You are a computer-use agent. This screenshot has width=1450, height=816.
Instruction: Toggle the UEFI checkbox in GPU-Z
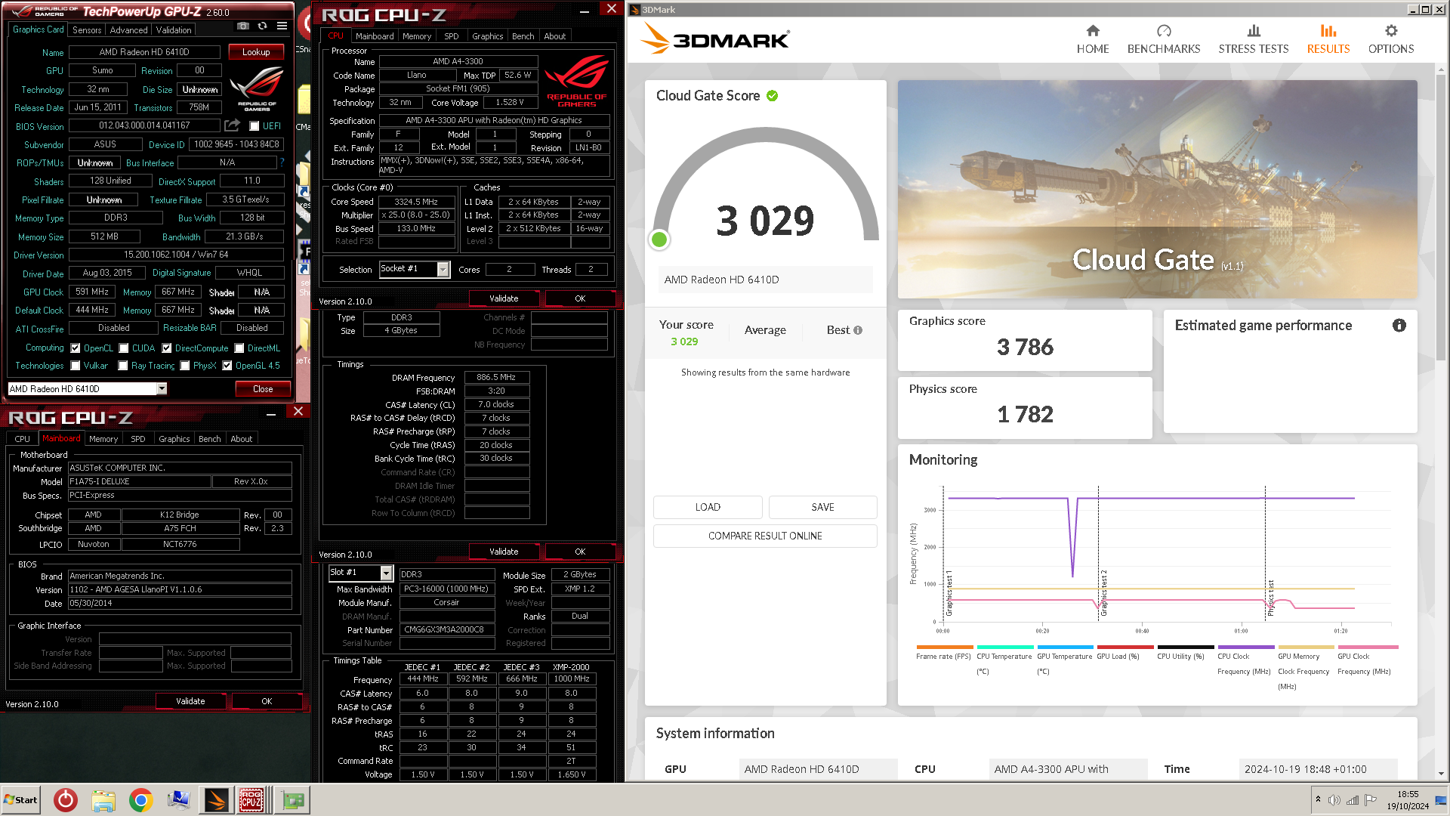click(255, 126)
